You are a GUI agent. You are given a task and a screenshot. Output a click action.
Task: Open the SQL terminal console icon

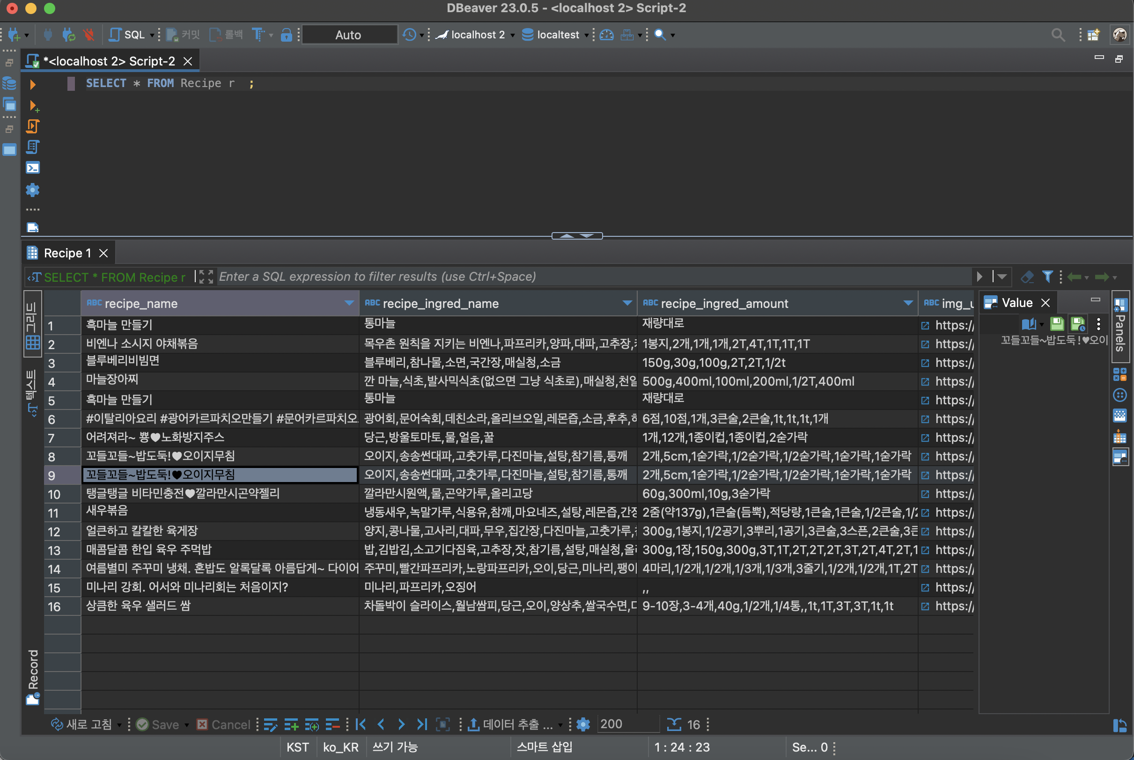click(x=32, y=168)
